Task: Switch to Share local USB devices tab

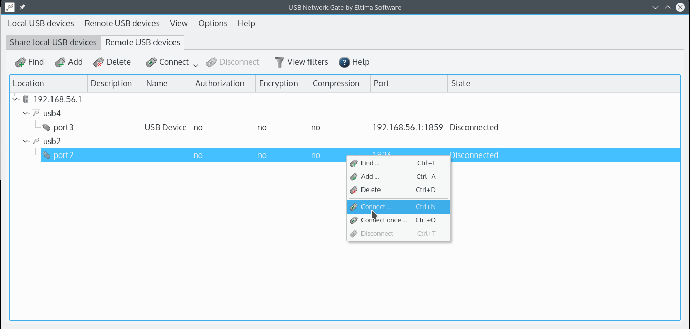Action: click(x=53, y=42)
